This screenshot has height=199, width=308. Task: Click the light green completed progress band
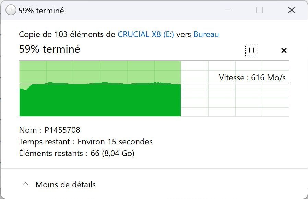click(99, 71)
